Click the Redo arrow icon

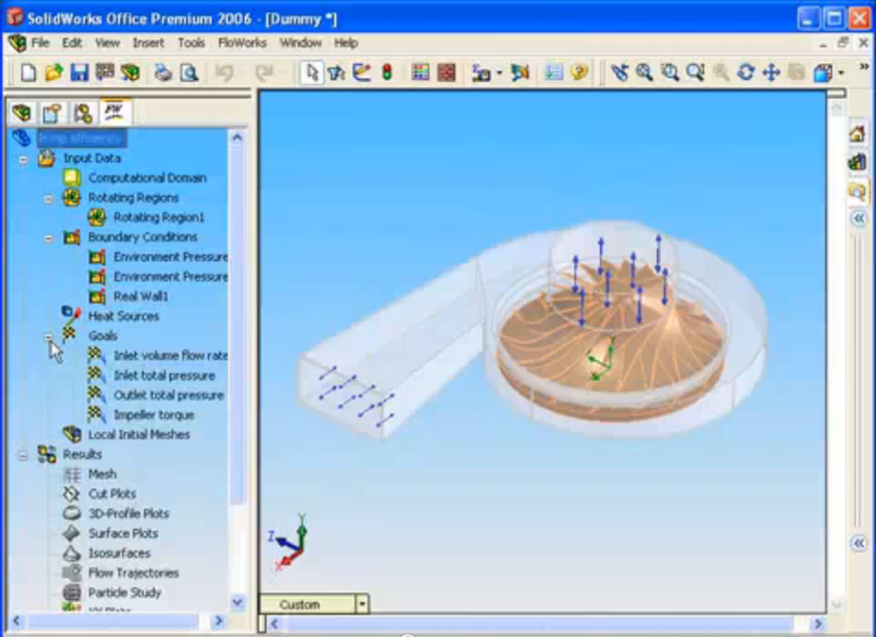point(264,72)
